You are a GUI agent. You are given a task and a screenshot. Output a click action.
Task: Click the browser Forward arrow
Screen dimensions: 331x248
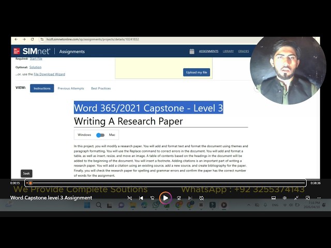[x=24, y=39]
